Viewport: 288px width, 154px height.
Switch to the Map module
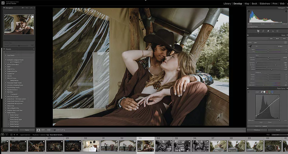(x=247, y=4)
